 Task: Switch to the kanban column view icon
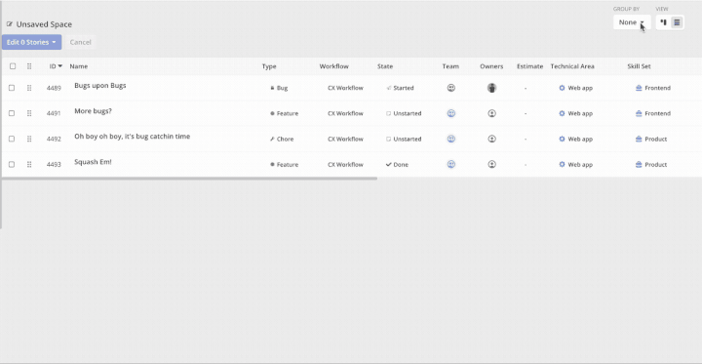pos(664,22)
